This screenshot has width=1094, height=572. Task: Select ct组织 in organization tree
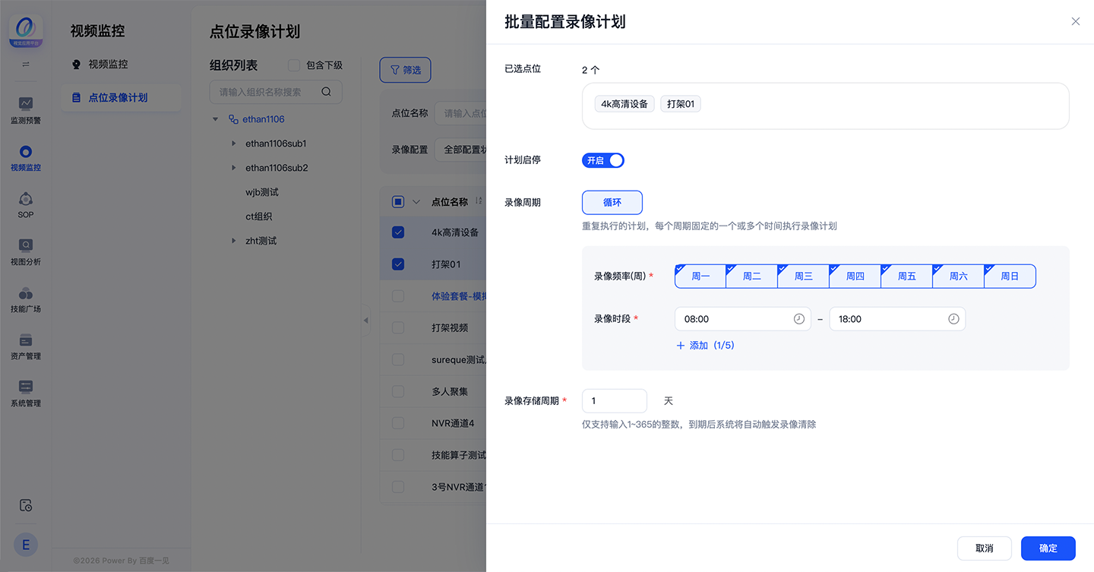[x=258, y=216]
